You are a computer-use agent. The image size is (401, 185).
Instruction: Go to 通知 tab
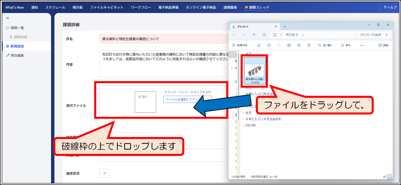coord(35,7)
